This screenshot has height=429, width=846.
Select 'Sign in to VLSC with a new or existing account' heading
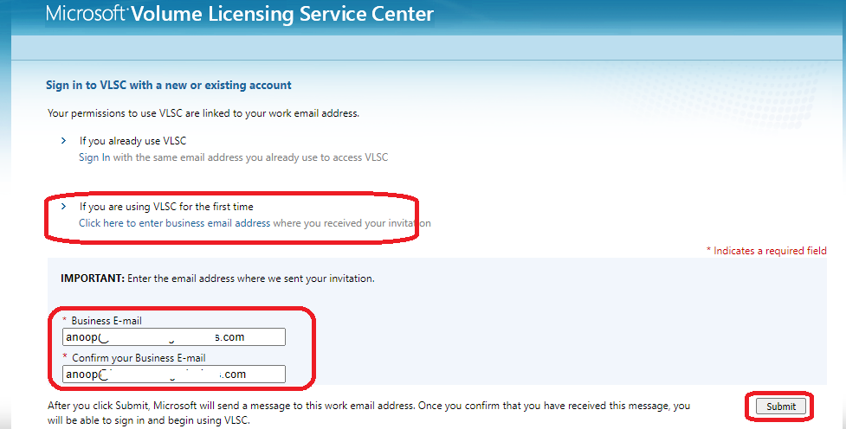coord(168,85)
